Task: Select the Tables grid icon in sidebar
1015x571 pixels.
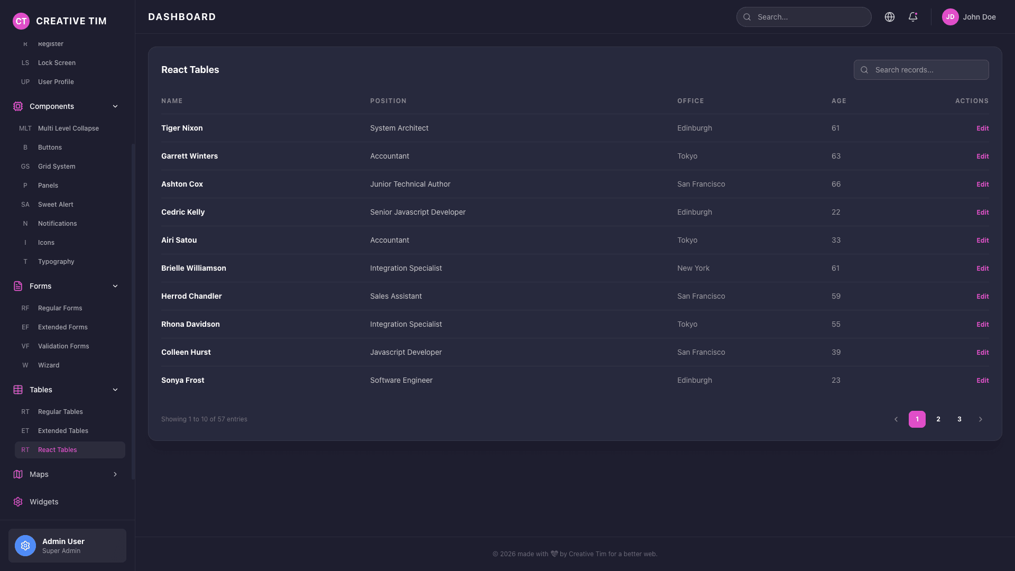Action: pyautogui.click(x=18, y=390)
